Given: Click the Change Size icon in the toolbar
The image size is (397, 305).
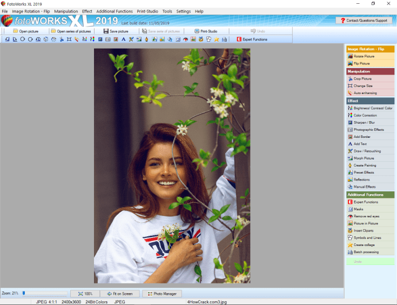Looking at the screenshot, I should [x=69, y=39].
